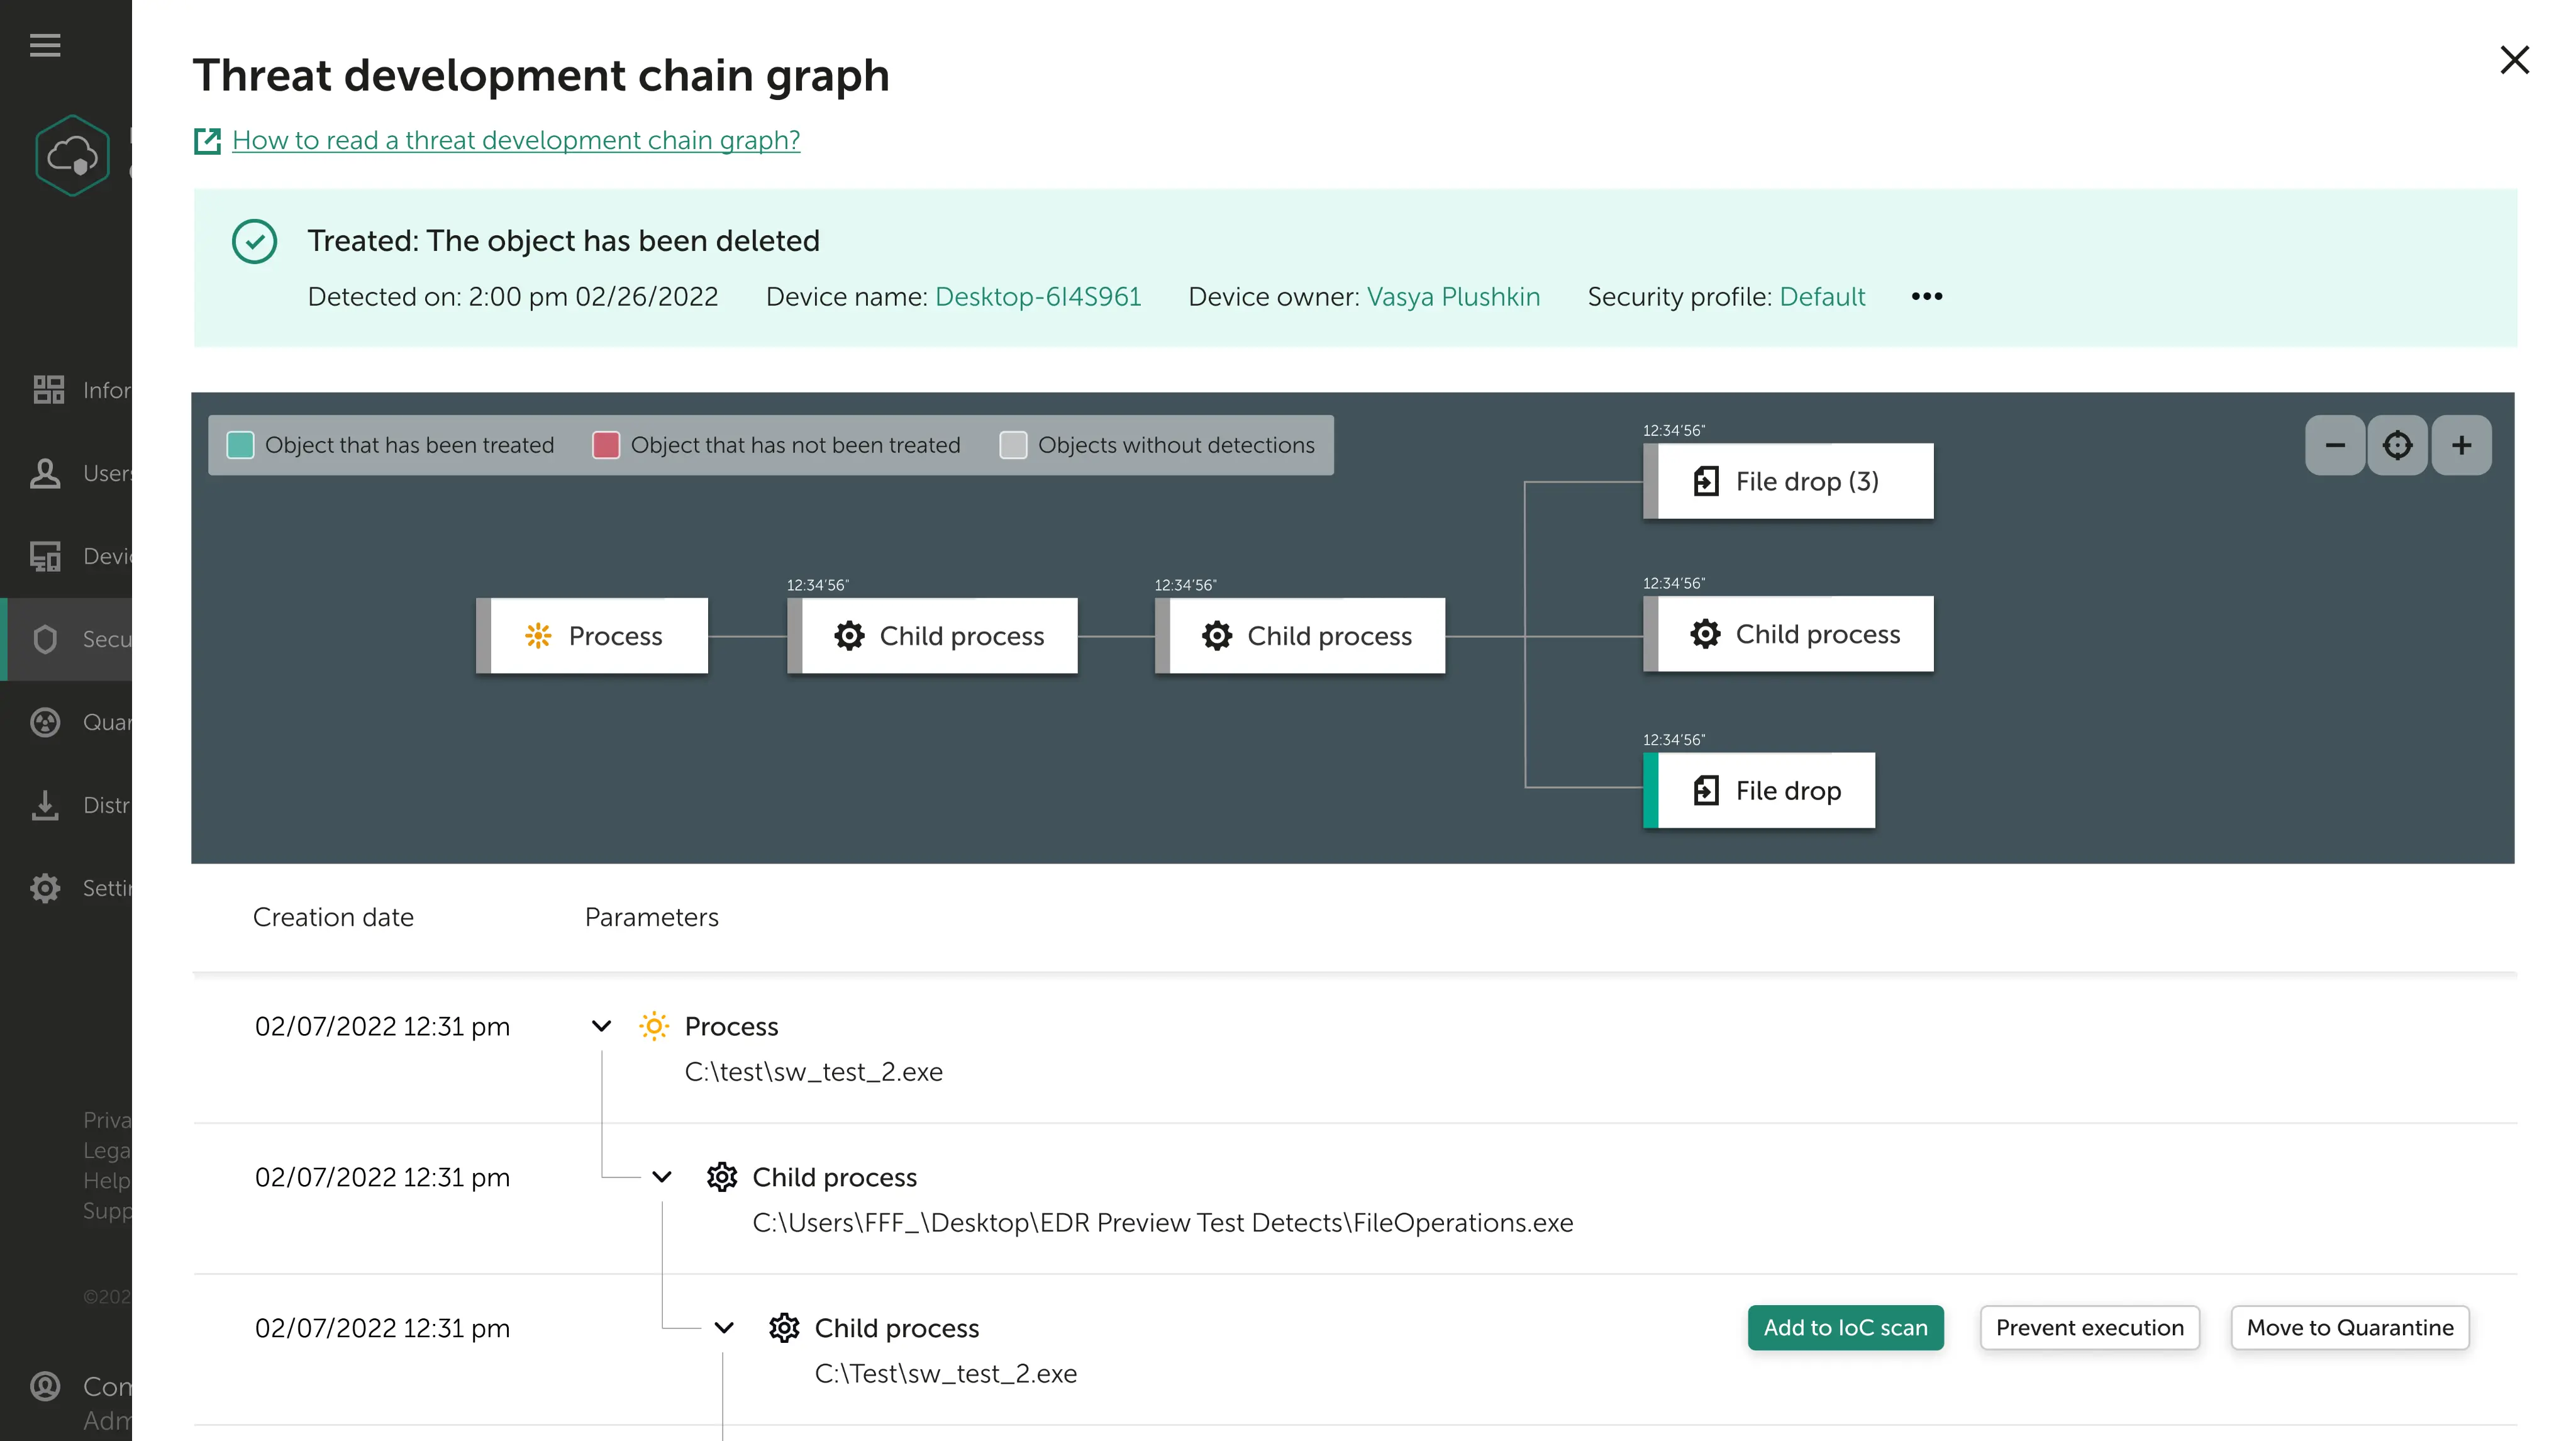Click the Quarantine sidebar icon
Screen dimensions: 2576x1441
[45, 722]
